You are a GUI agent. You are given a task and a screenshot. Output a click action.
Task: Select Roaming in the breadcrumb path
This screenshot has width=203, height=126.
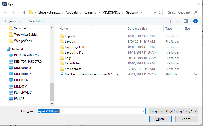coord(90,12)
